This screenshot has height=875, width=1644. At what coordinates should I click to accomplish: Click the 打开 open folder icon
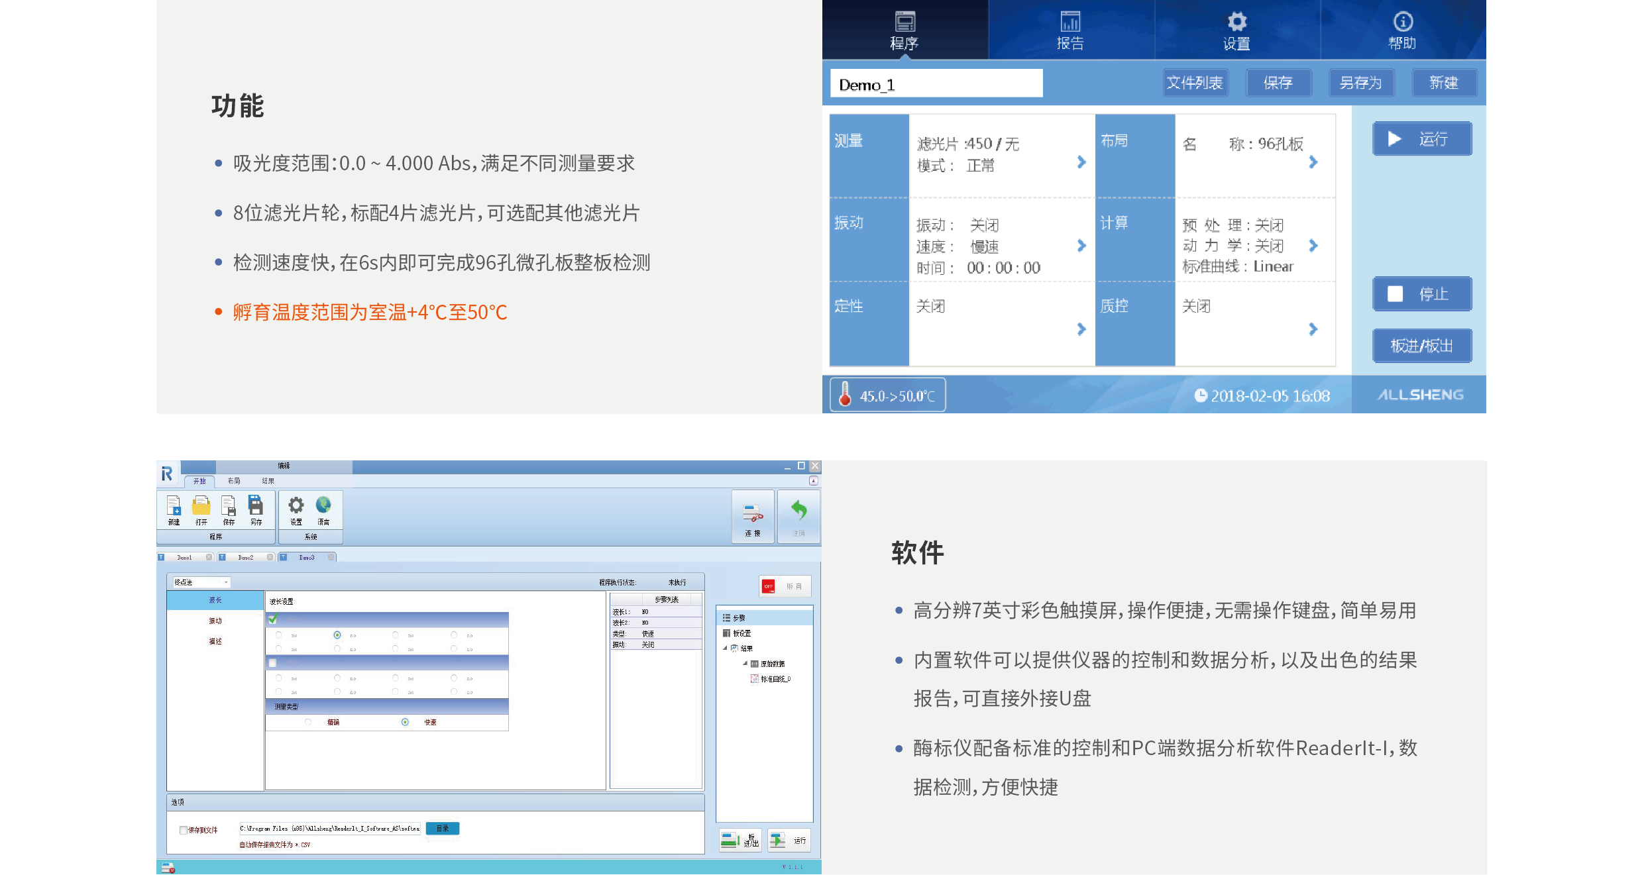pyautogui.click(x=201, y=507)
